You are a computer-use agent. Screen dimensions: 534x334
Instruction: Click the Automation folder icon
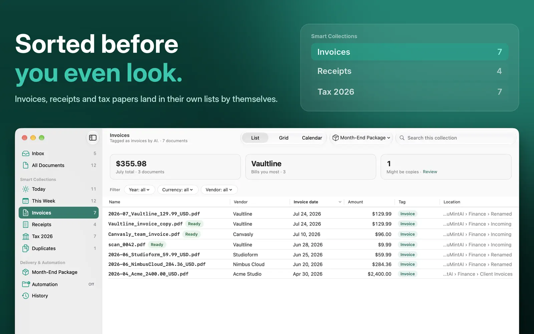26,284
